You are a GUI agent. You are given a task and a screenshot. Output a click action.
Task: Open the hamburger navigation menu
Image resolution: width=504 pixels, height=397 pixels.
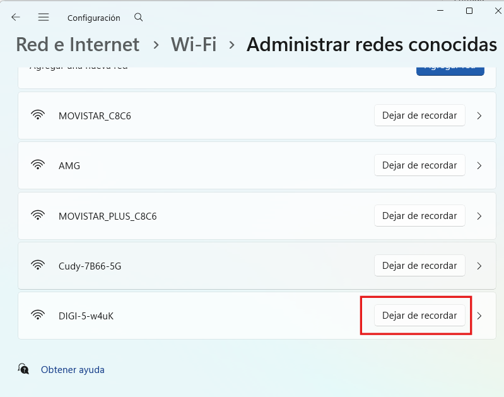pyautogui.click(x=44, y=18)
